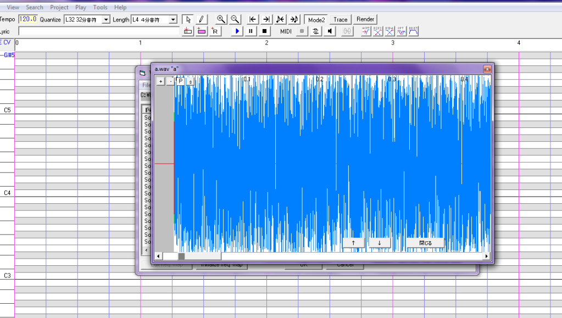Open the Help menu
Screen dimensions: 562x318
(120, 7)
